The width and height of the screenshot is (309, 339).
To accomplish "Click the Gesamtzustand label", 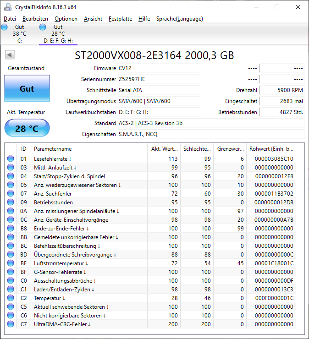I will click(x=26, y=68).
